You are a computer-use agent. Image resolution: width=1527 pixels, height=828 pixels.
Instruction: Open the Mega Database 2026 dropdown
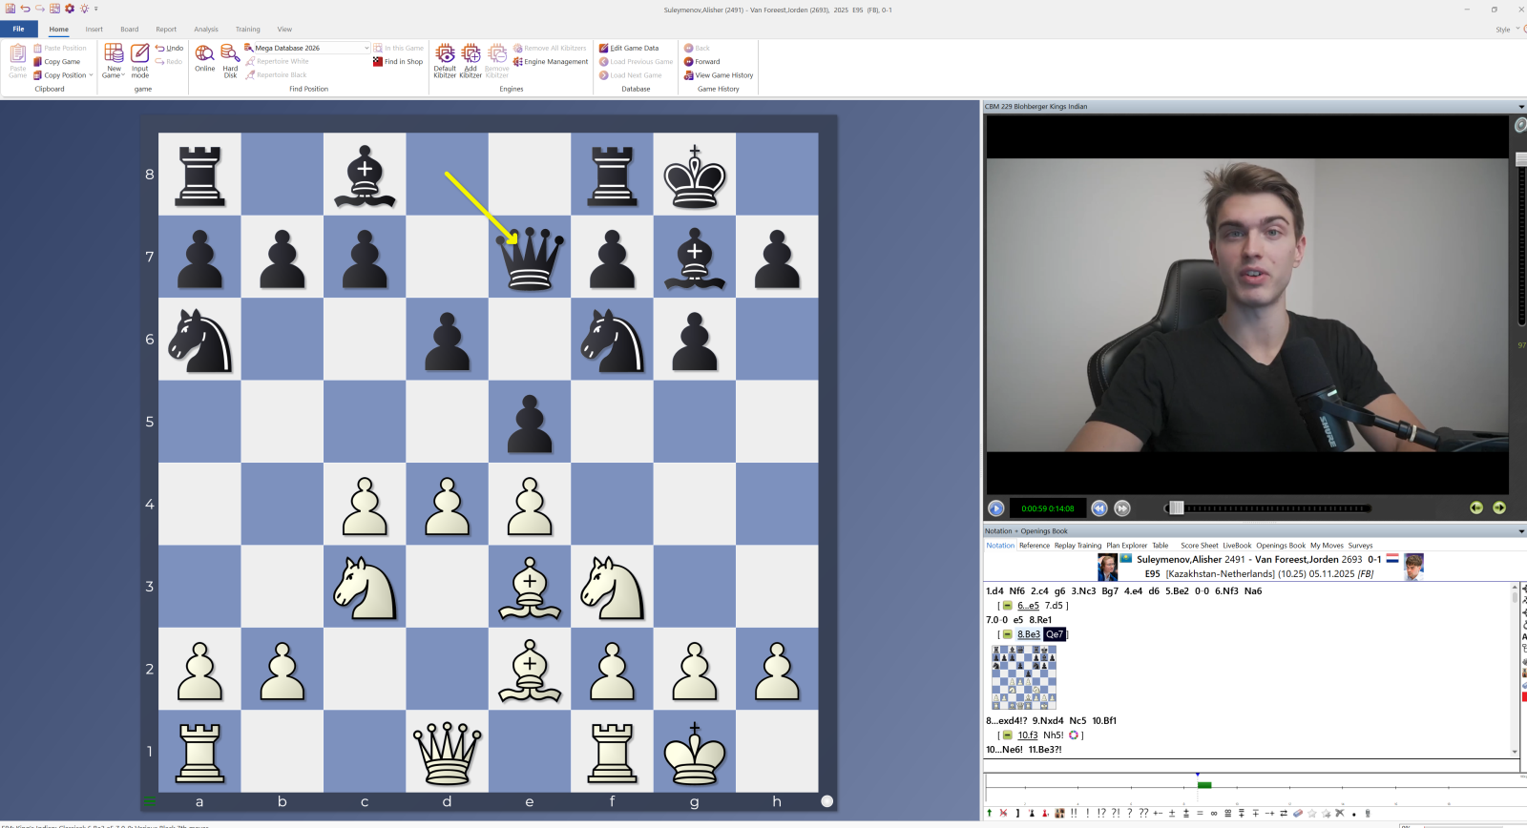[366, 48]
